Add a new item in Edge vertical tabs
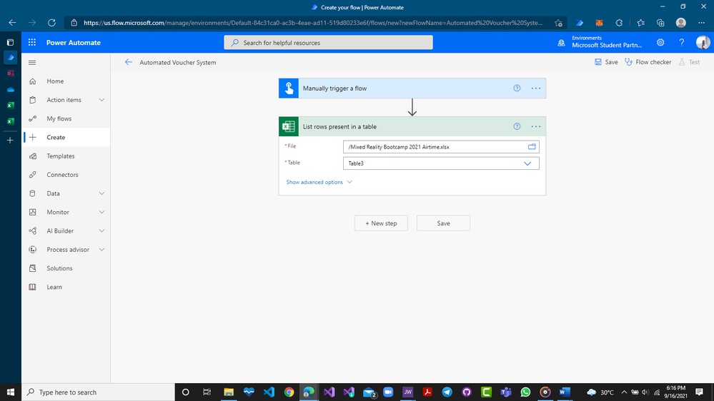This screenshot has height=401, width=714. pos(11,140)
